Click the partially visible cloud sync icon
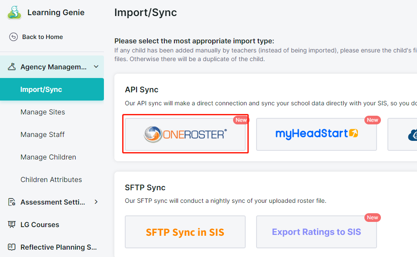 click(x=412, y=135)
